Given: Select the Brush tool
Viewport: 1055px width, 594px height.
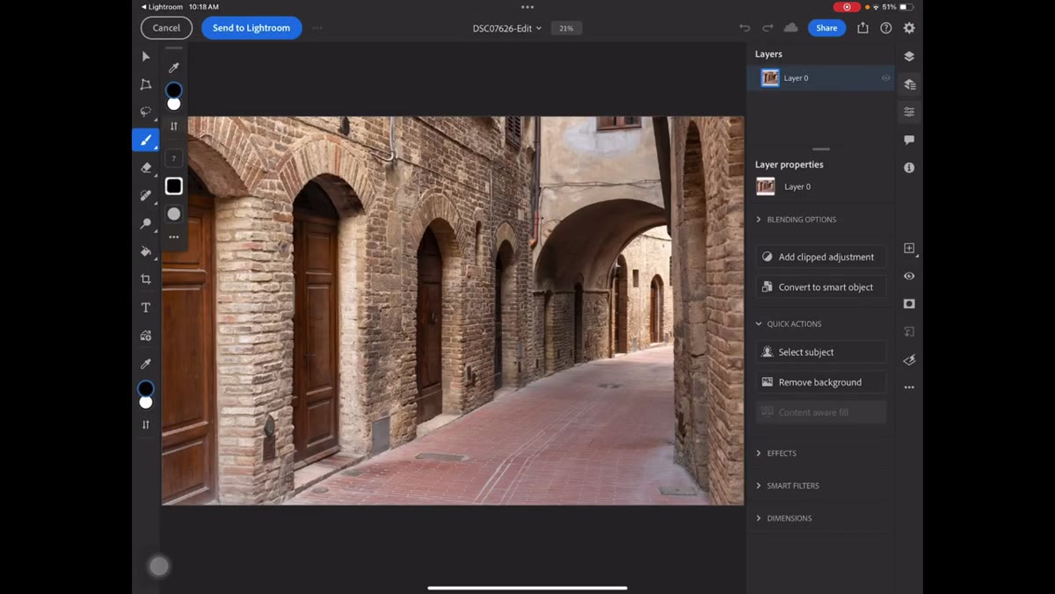Looking at the screenshot, I should [x=146, y=140].
